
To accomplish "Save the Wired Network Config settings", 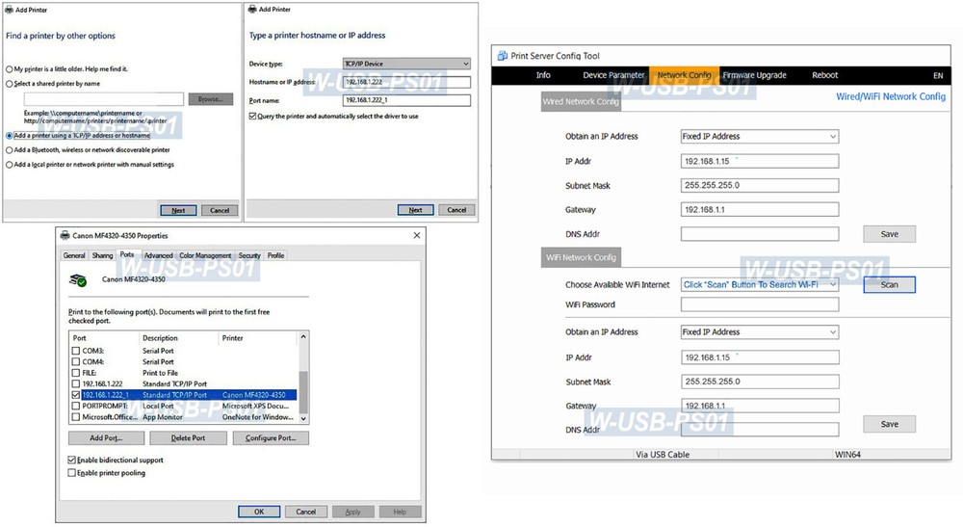I will 889,234.
